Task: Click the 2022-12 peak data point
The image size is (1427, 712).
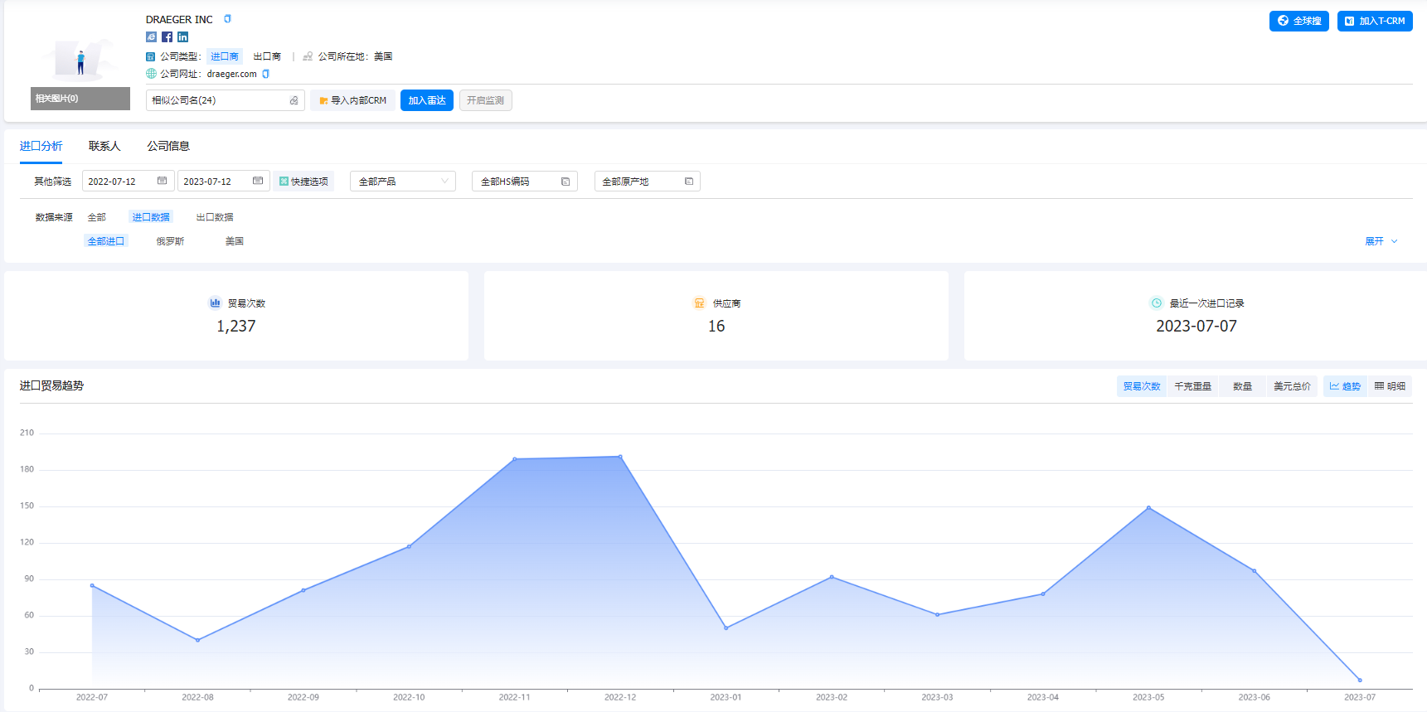Action: click(x=620, y=457)
